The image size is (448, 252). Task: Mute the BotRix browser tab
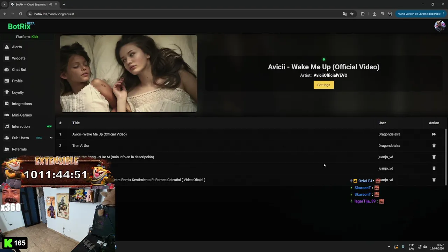pos(51,5)
